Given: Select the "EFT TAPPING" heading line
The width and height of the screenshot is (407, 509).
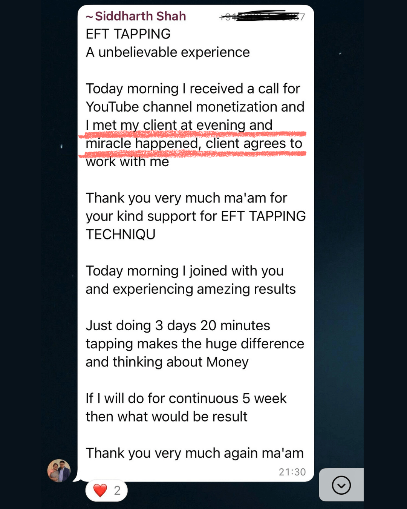Looking at the screenshot, I should 128,34.
